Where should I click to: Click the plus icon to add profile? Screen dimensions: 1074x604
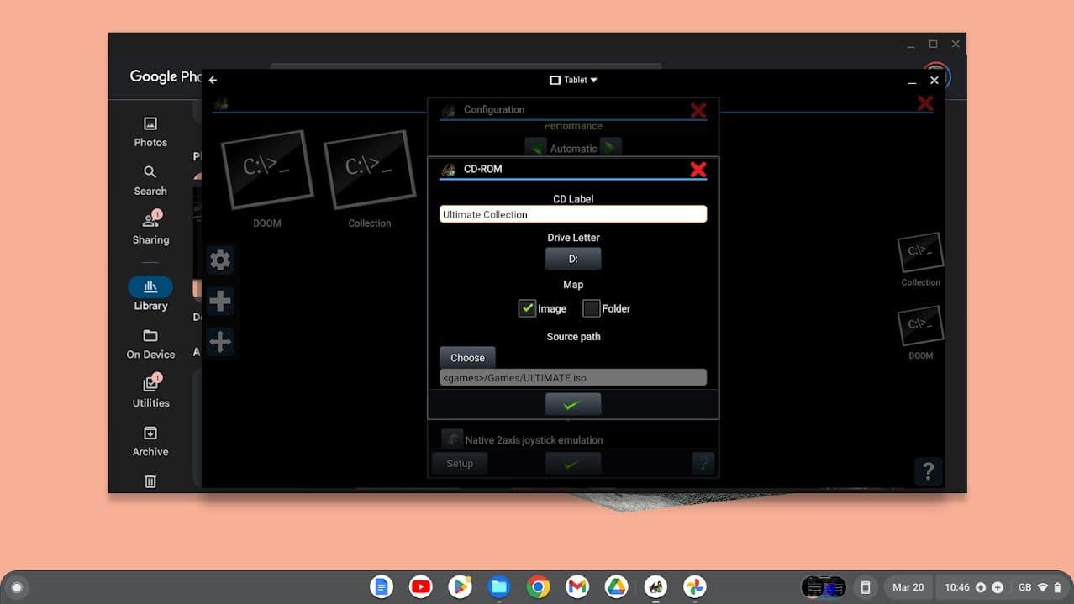[x=220, y=301]
